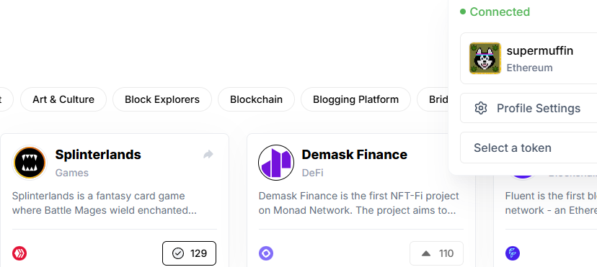Share the Splinterlands card via arrow icon
This screenshot has height=267, width=597.
point(208,155)
